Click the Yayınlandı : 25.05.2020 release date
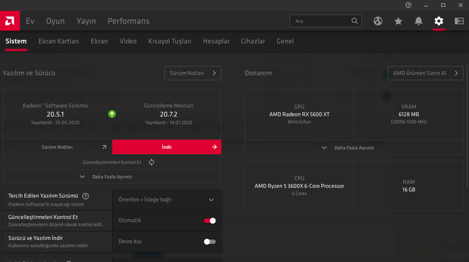Viewport: 469px width, 262px height. click(x=55, y=123)
